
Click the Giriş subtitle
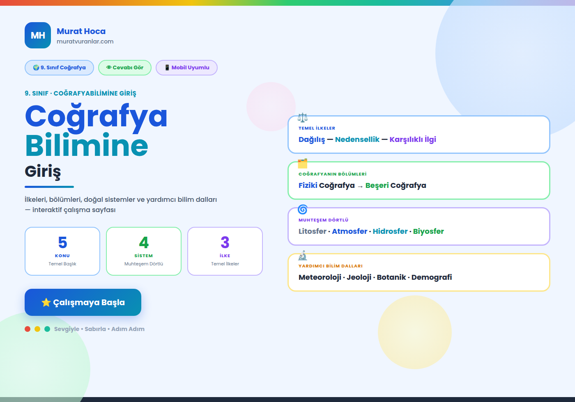(43, 171)
